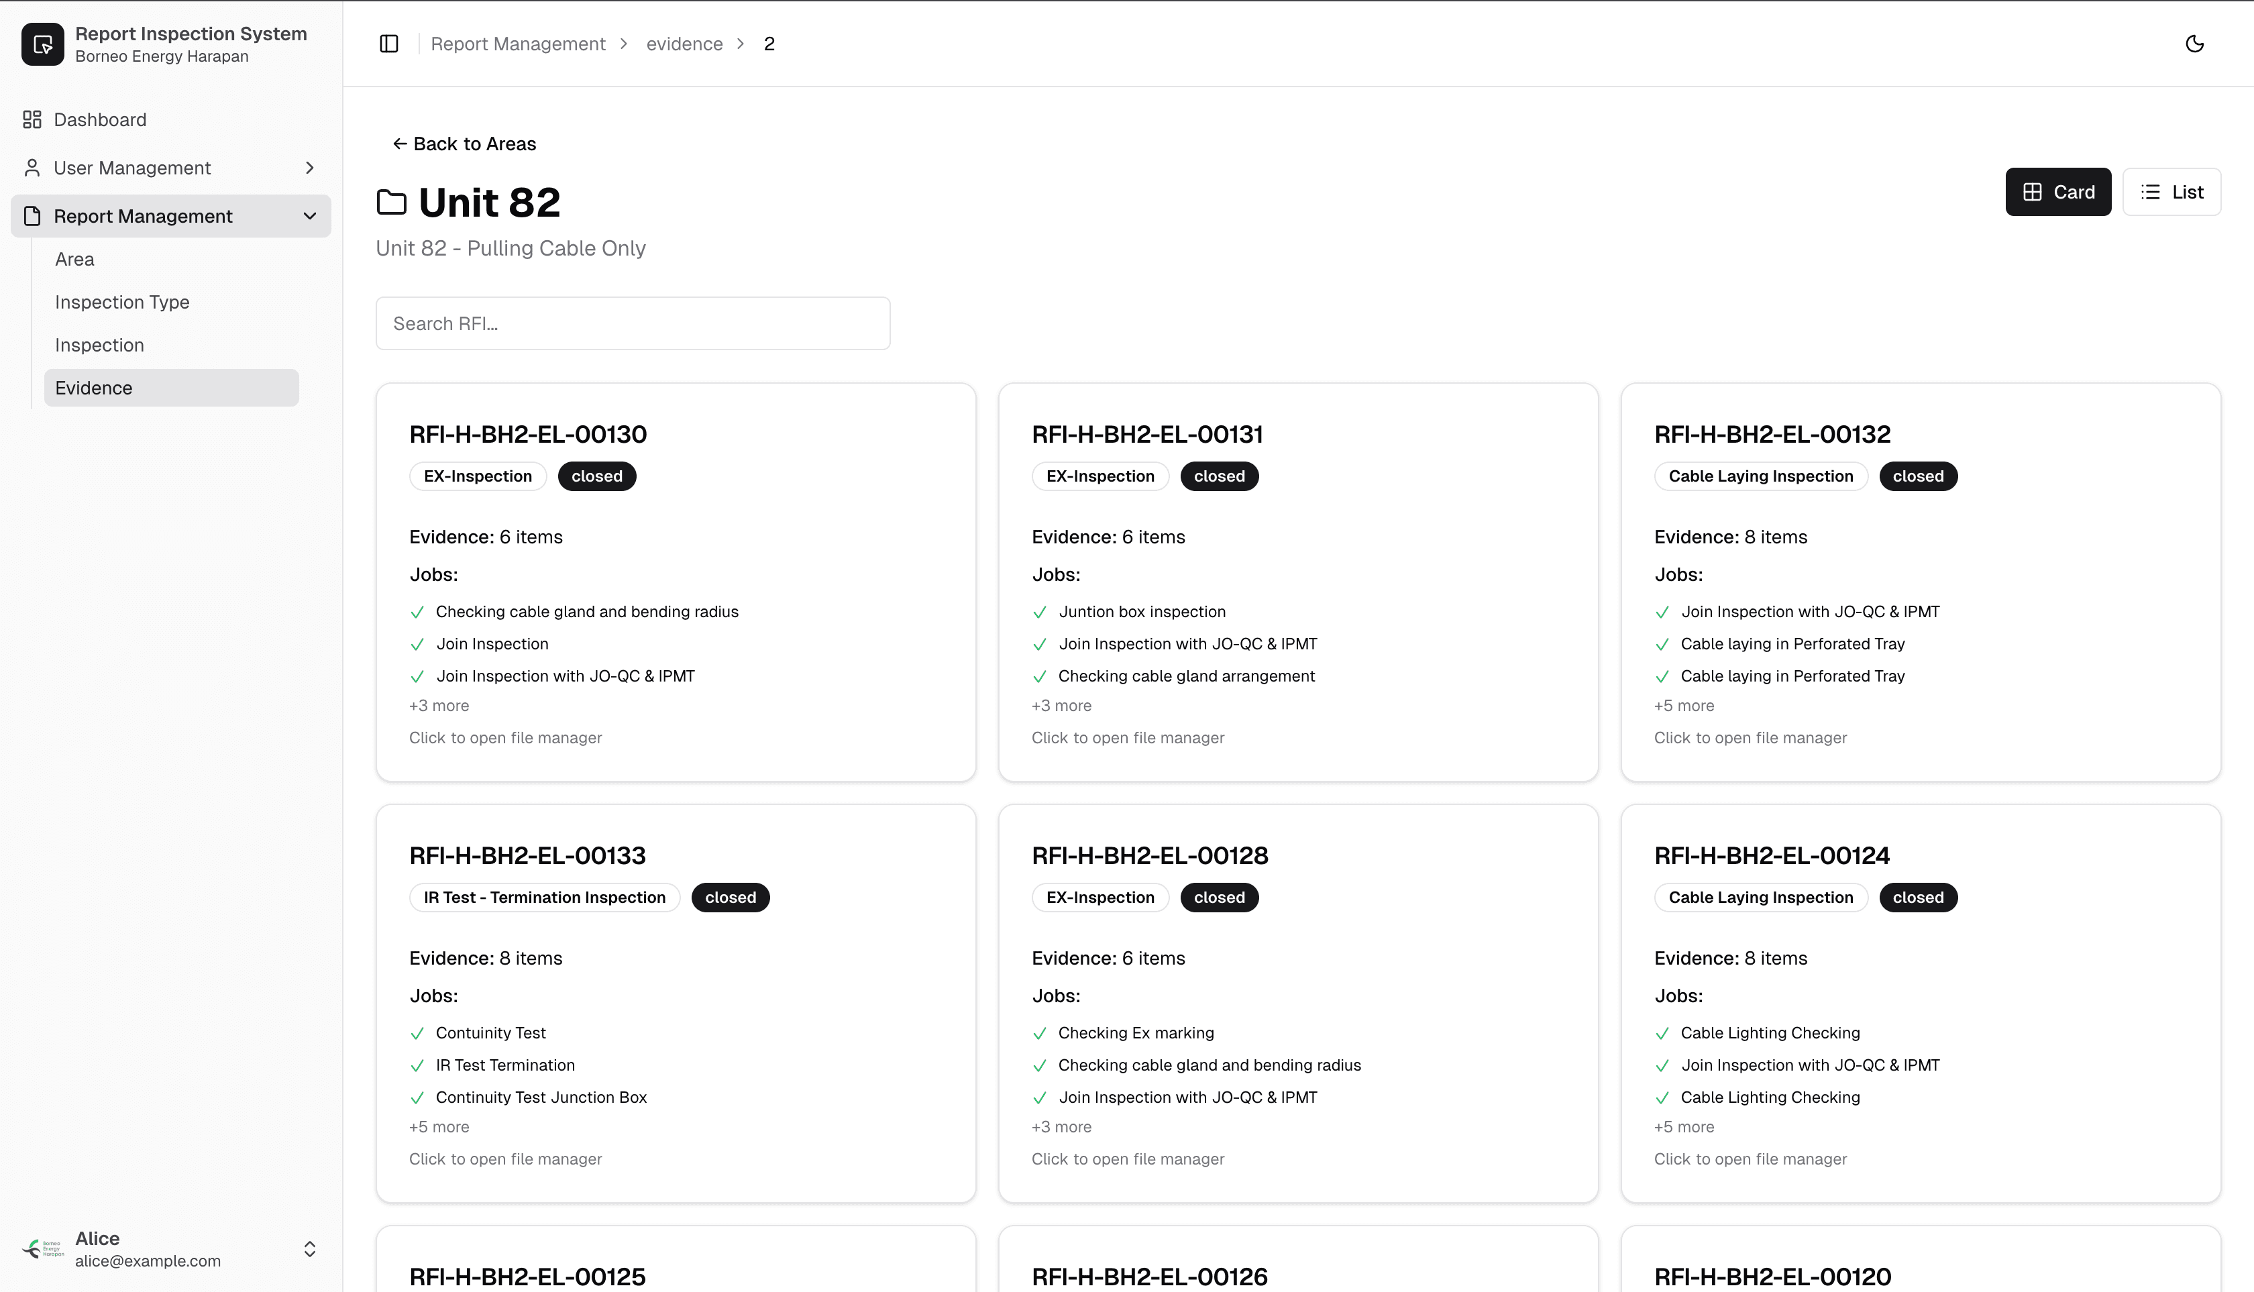Select the Evidence submenu item
This screenshot has width=2254, height=1292.
tap(171, 388)
